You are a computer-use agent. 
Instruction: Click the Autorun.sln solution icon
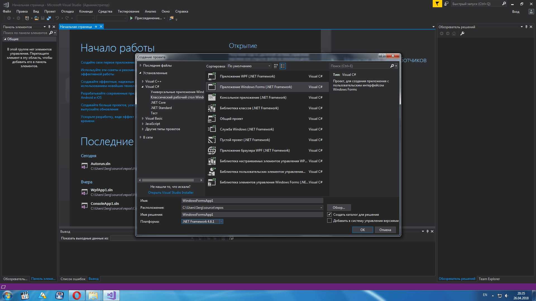point(84,166)
